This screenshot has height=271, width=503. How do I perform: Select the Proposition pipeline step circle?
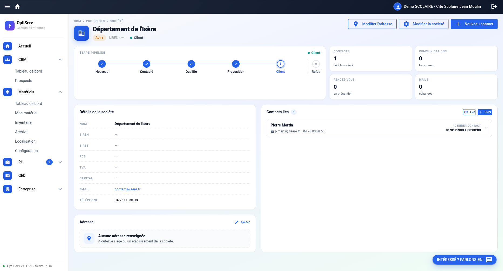[x=236, y=64]
